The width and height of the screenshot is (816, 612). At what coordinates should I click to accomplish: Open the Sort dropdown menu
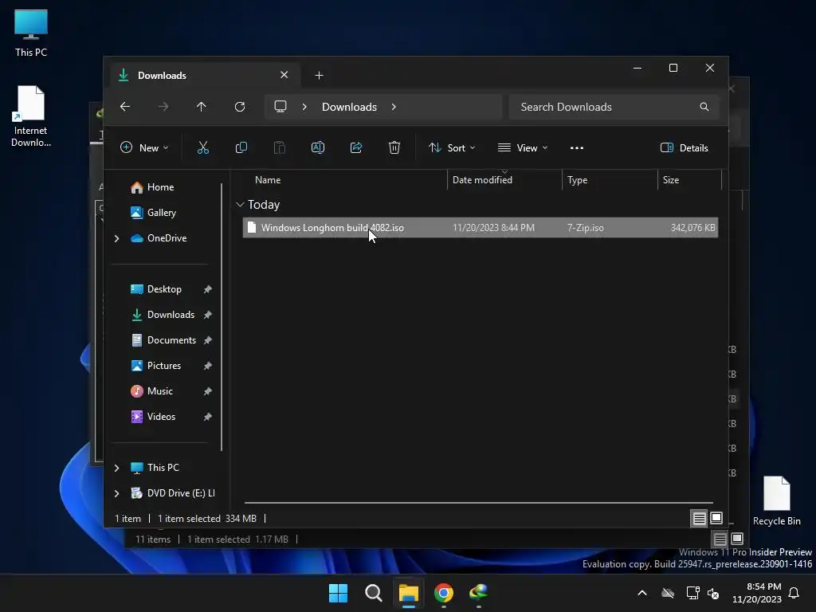point(451,147)
